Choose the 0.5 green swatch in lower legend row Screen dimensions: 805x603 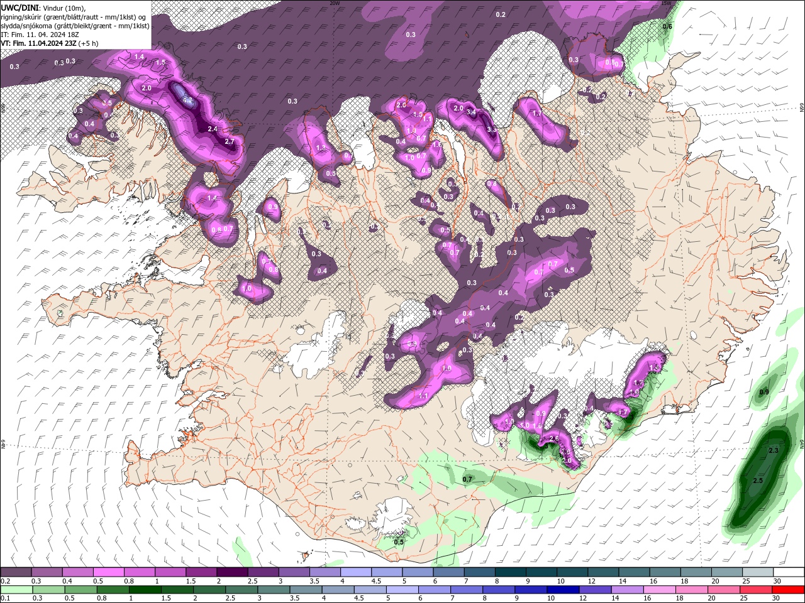(x=80, y=590)
